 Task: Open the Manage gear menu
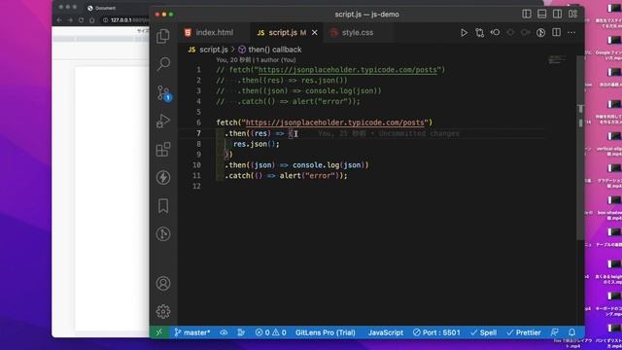(x=163, y=311)
